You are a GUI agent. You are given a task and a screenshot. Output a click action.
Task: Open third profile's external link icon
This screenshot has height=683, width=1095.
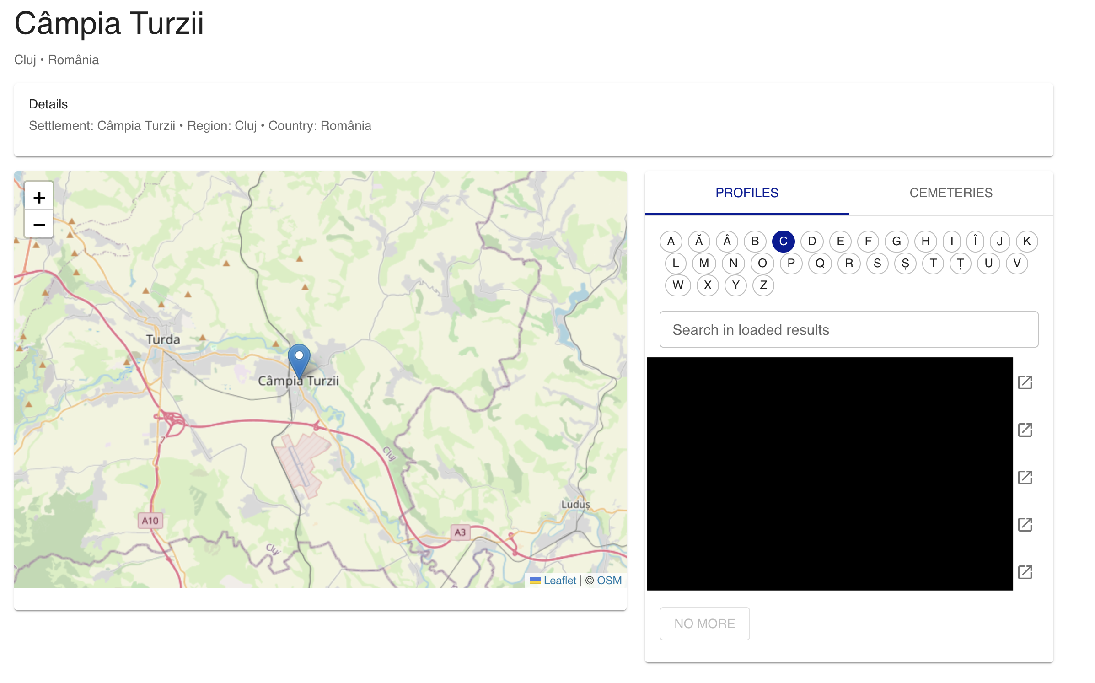(x=1025, y=478)
